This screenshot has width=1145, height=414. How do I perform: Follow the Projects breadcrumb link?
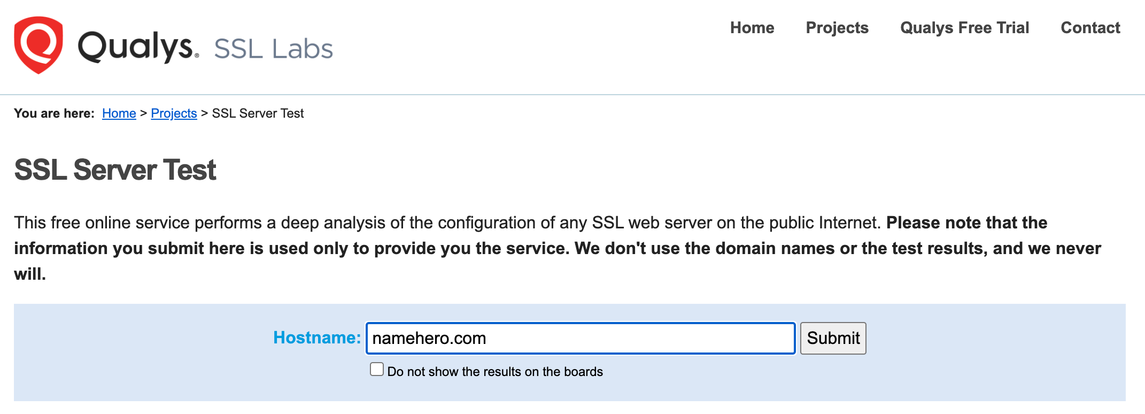click(x=174, y=113)
